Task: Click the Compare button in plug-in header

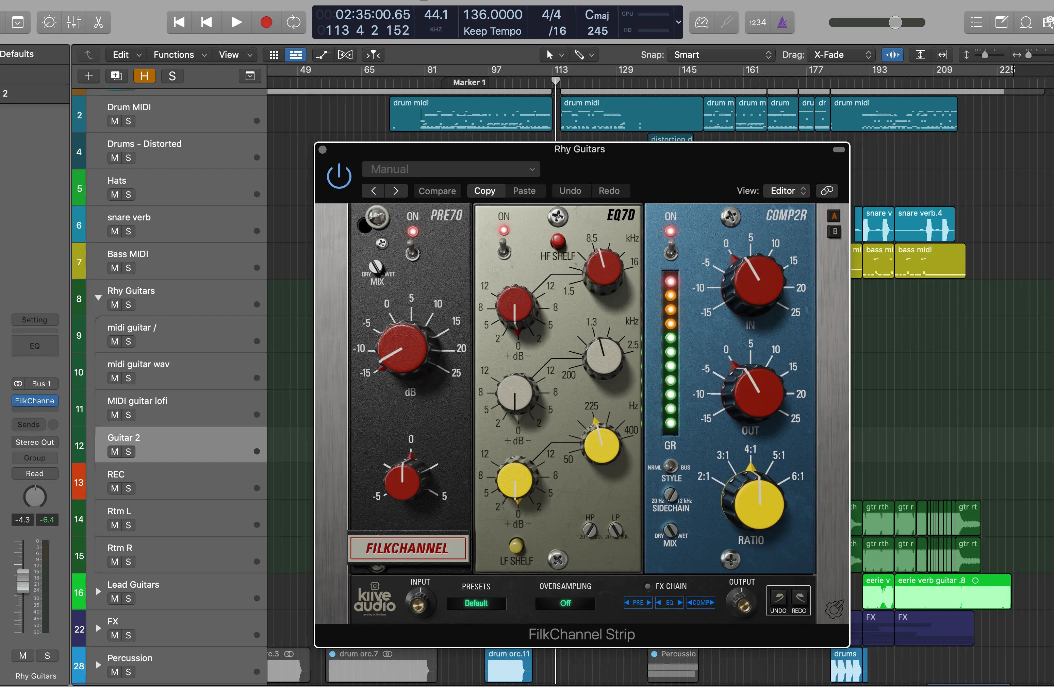Action: point(437,191)
